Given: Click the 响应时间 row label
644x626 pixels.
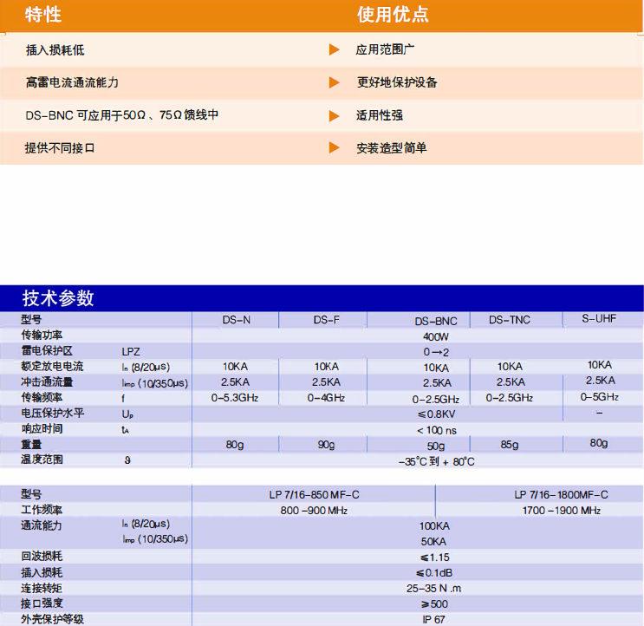Looking at the screenshot, I should [42, 429].
